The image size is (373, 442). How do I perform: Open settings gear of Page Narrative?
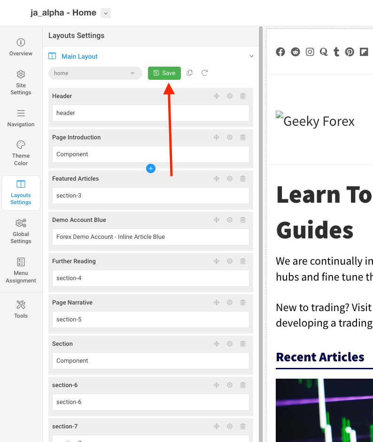tap(230, 303)
